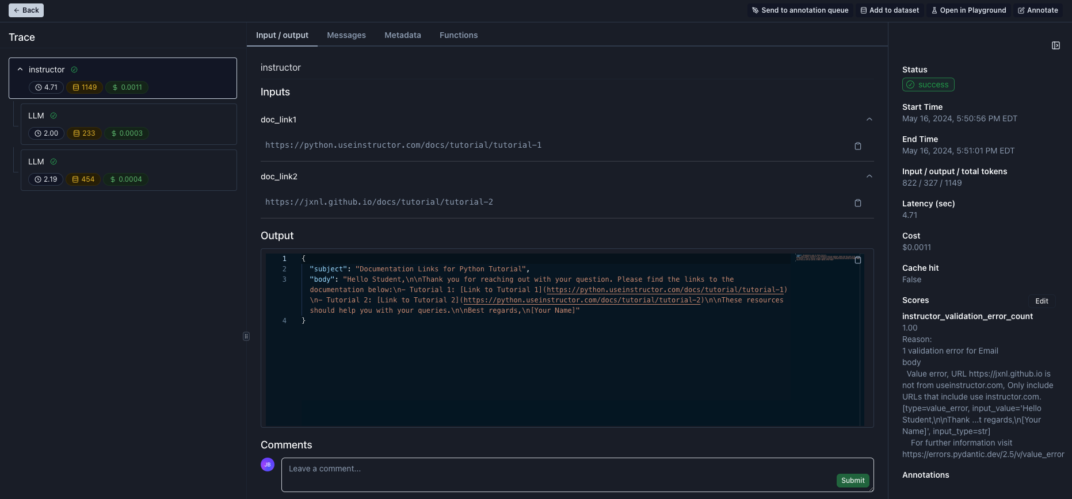Click Edit next to Scores

point(1042,301)
